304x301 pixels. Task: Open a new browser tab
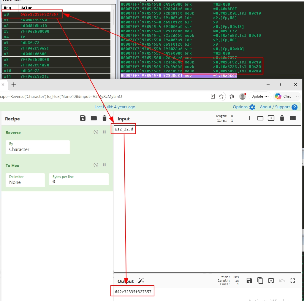(14, 85)
